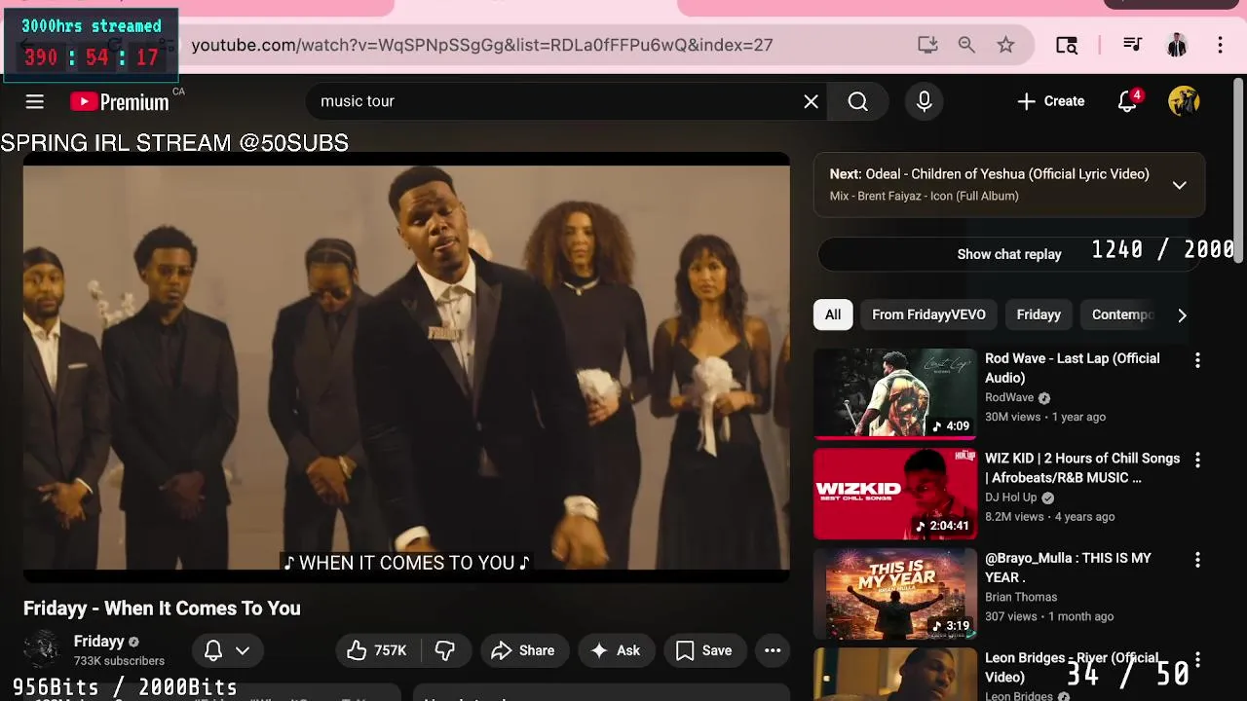Click the browser zoom magnifier icon
The image size is (1247, 701).
click(966, 45)
